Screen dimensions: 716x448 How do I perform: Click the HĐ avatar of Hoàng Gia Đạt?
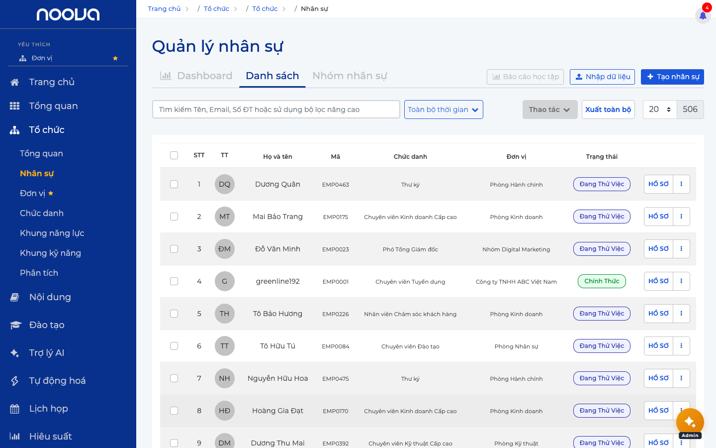click(x=225, y=411)
